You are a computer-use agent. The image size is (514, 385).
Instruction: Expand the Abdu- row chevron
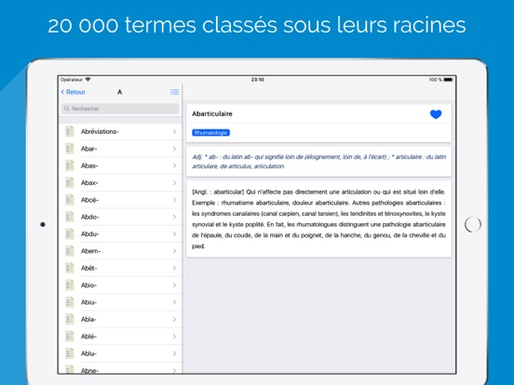tap(174, 233)
